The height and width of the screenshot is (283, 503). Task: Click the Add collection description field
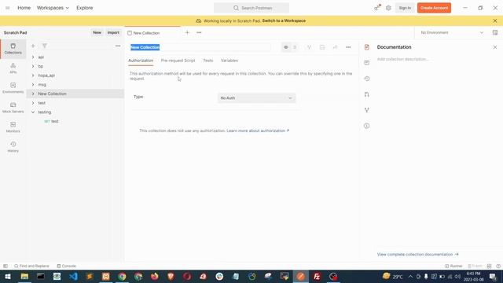pos(403,59)
